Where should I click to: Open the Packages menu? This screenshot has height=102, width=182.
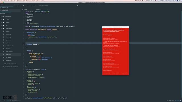click(x=28, y=1)
